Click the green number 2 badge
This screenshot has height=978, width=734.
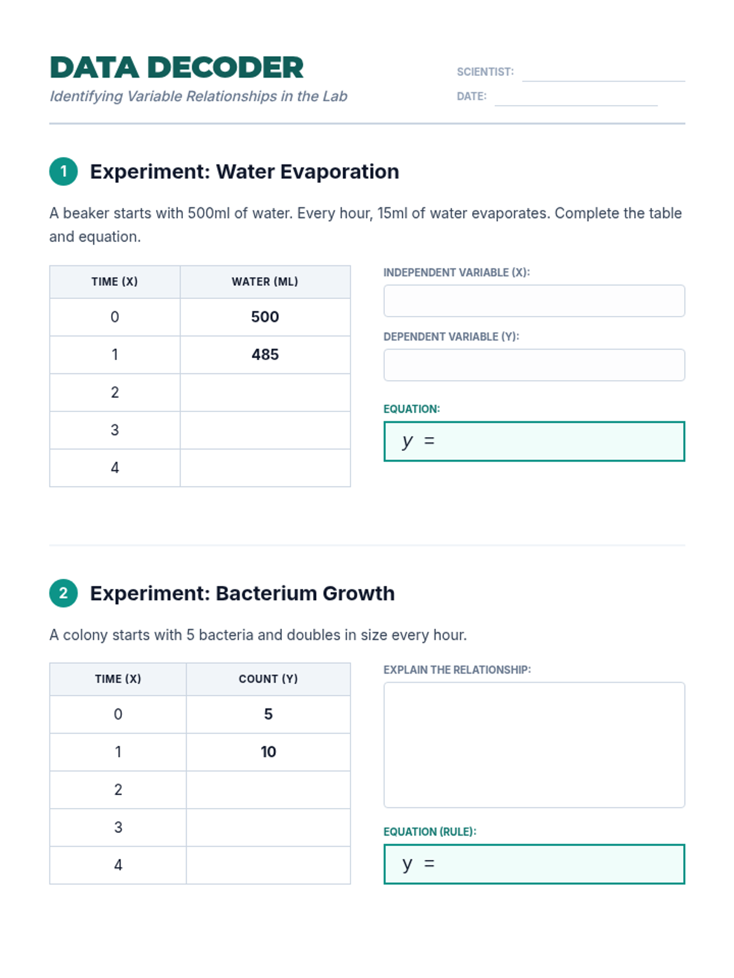point(64,594)
